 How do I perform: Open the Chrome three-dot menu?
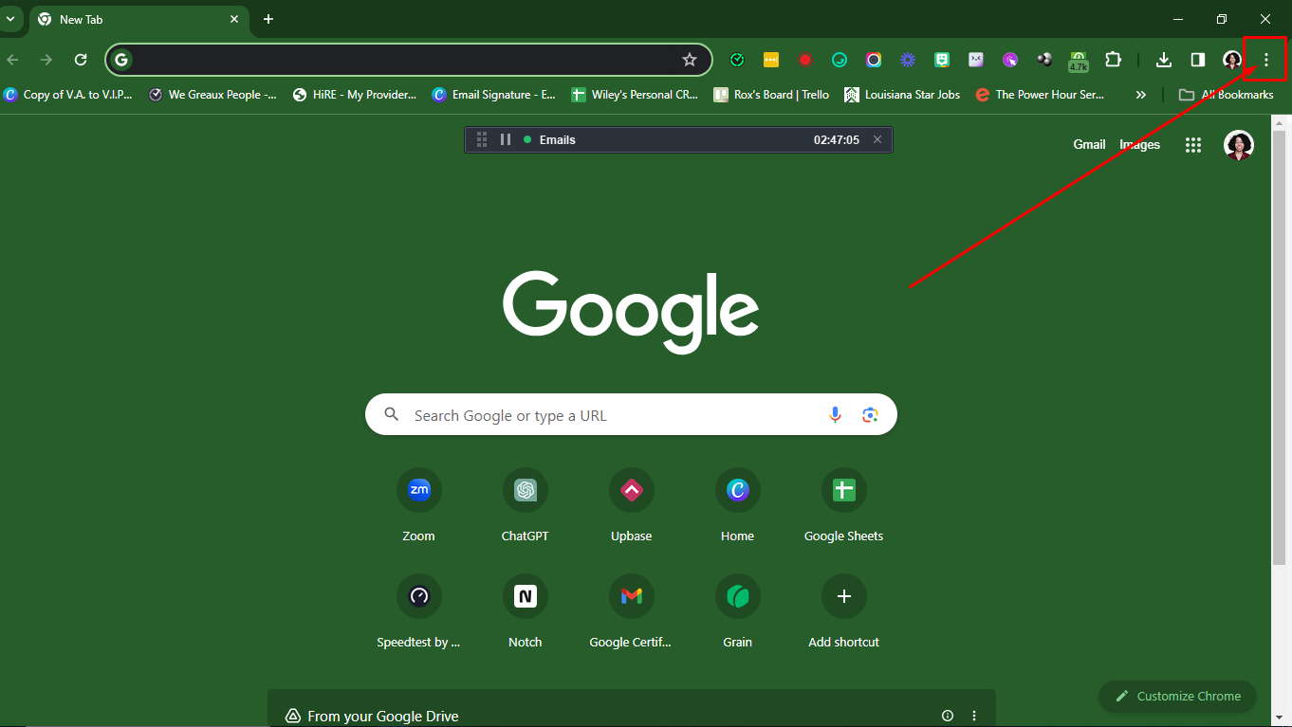(x=1266, y=59)
